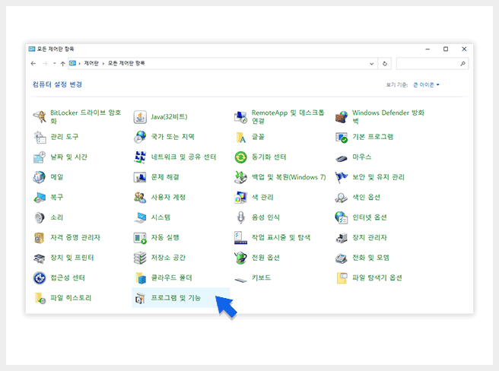Open Windows Defender 방화벽 icon
The image size is (499, 371).
(342, 116)
